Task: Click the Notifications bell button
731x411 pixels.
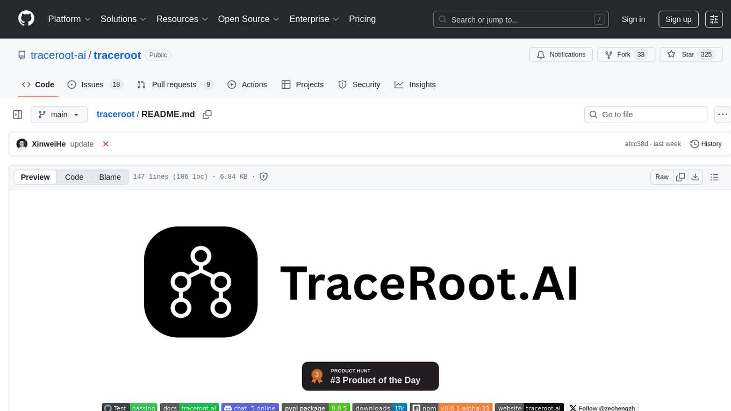Action: click(x=561, y=55)
